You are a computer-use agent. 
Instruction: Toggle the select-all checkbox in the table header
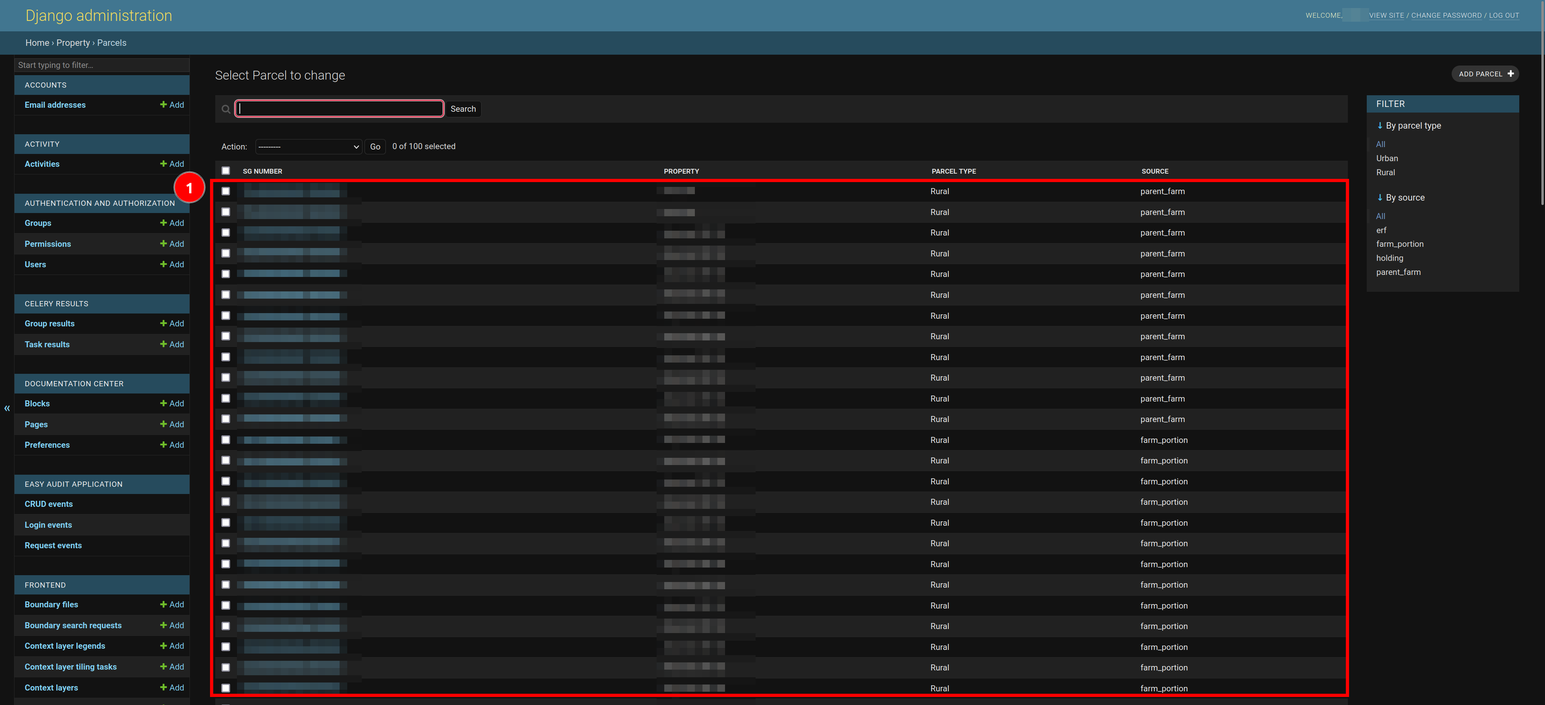click(x=225, y=171)
